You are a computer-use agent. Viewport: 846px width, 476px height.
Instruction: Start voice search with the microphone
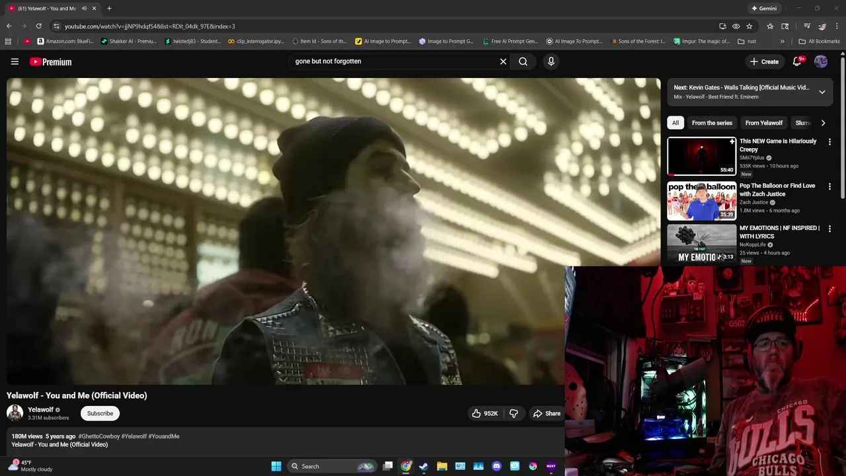(x=551, y=61)
